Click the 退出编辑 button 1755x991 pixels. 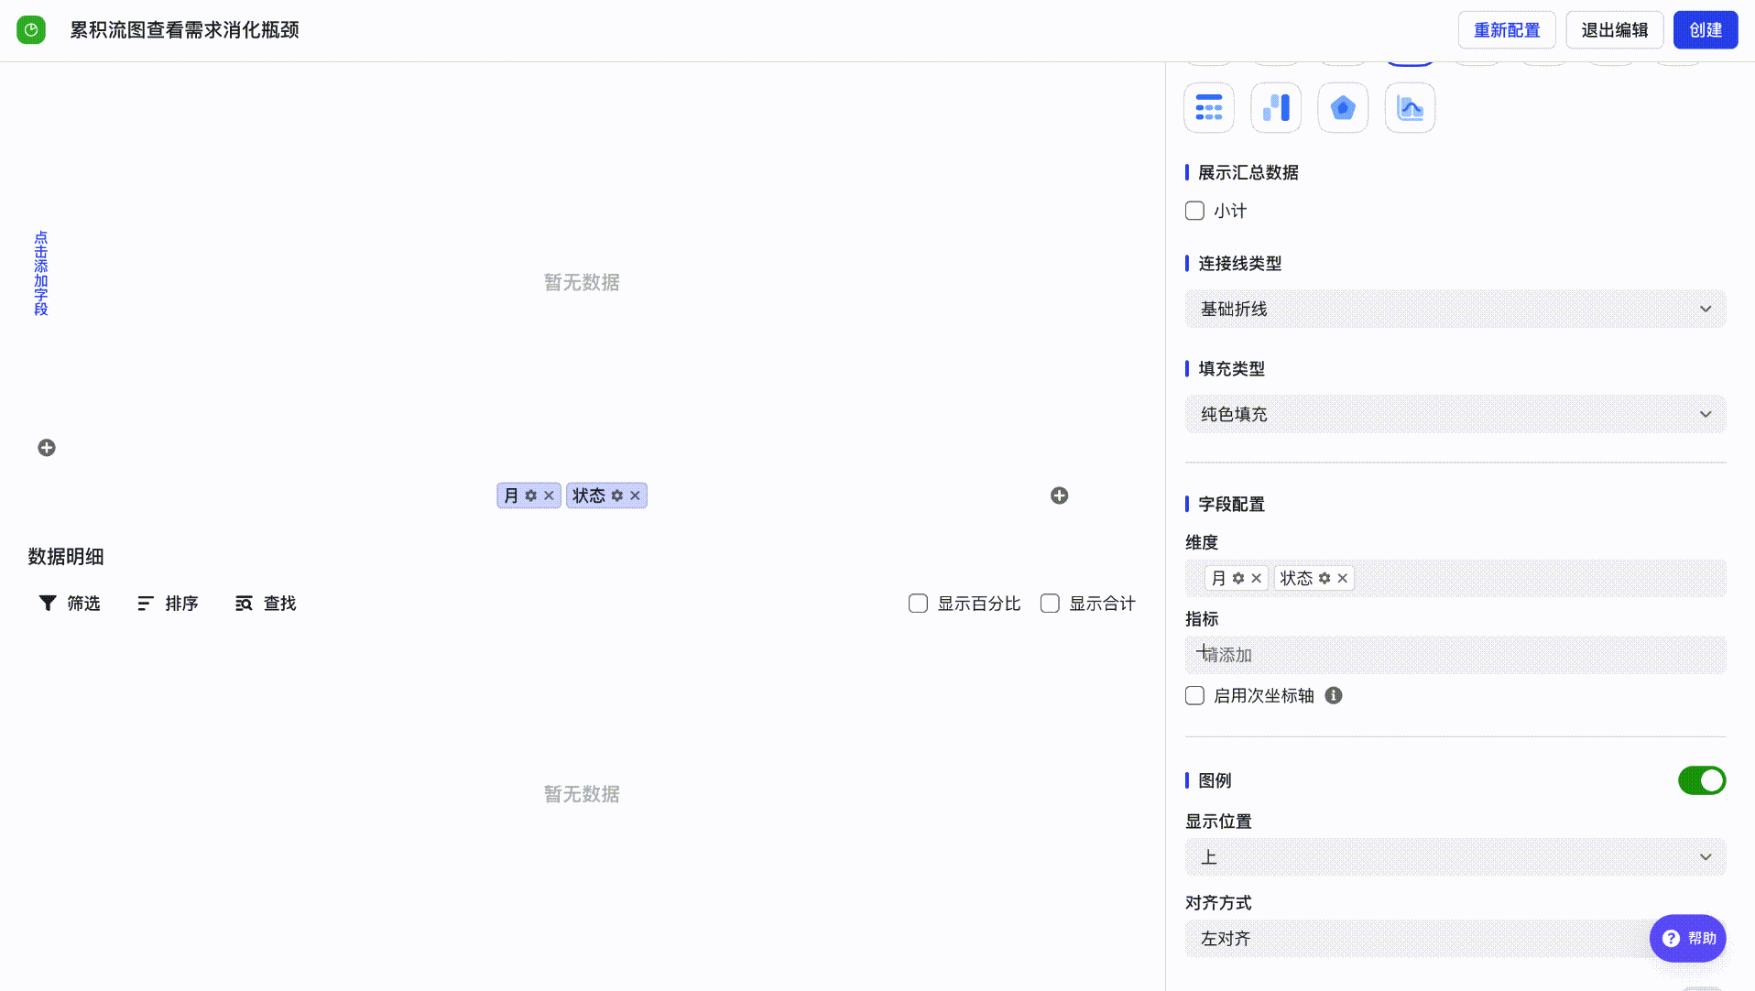[x=1615, y=30]
